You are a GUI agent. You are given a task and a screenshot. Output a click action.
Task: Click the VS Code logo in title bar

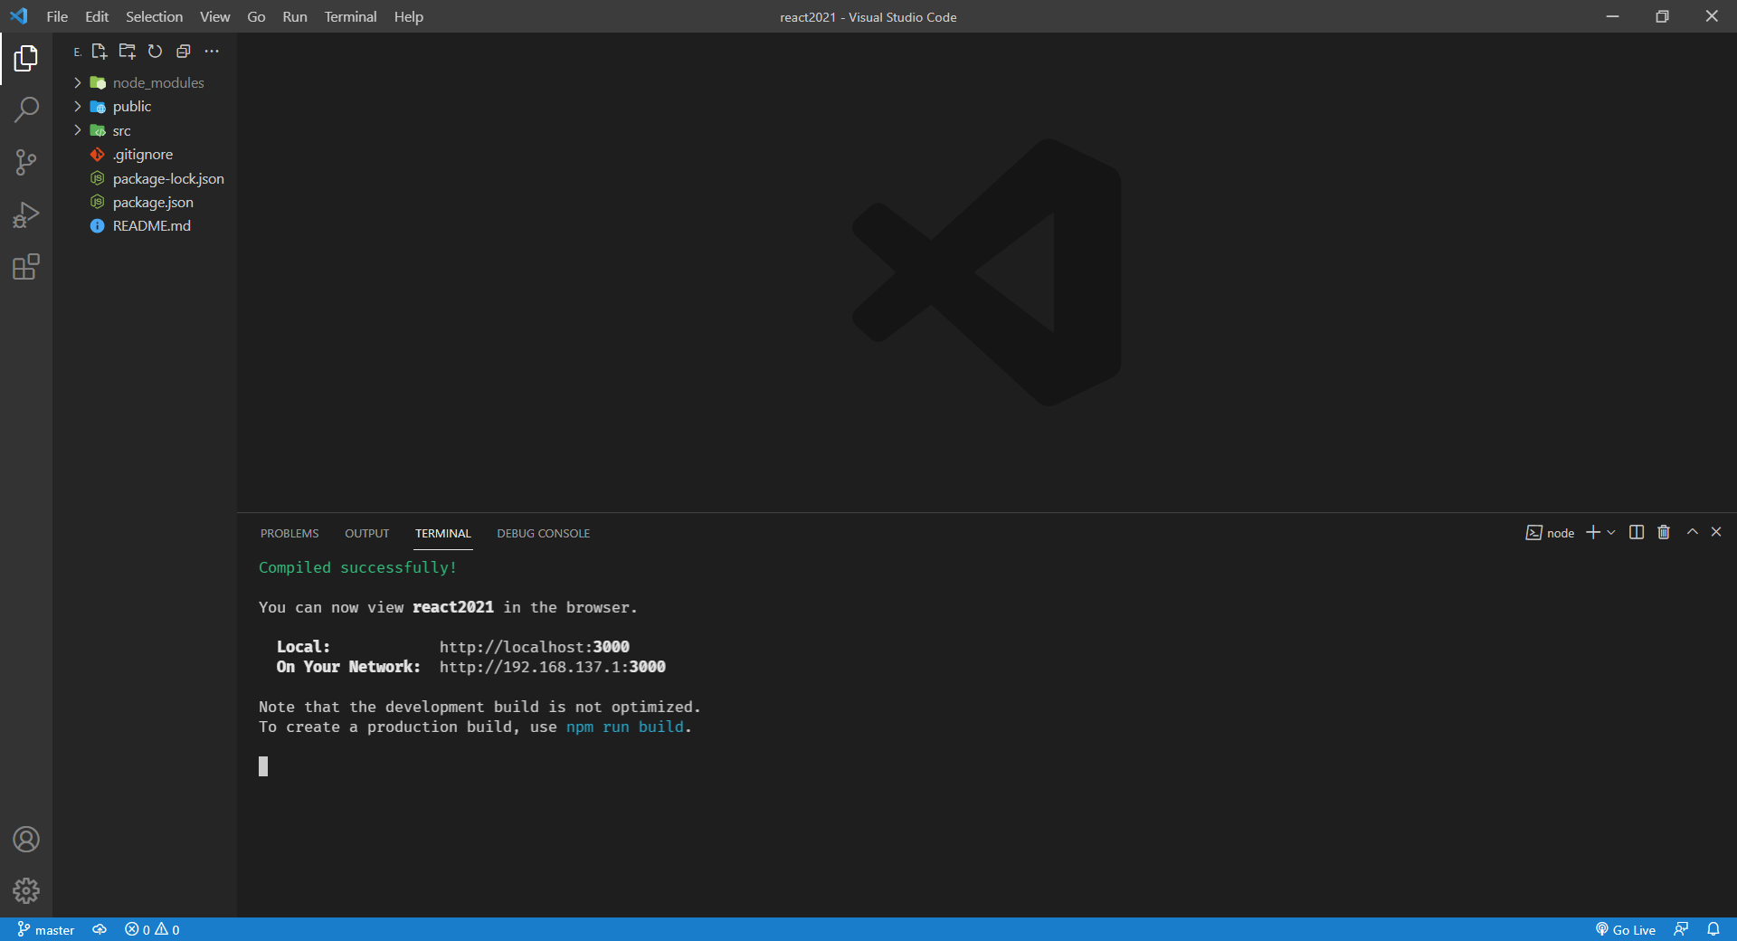[x=19, y=16]
